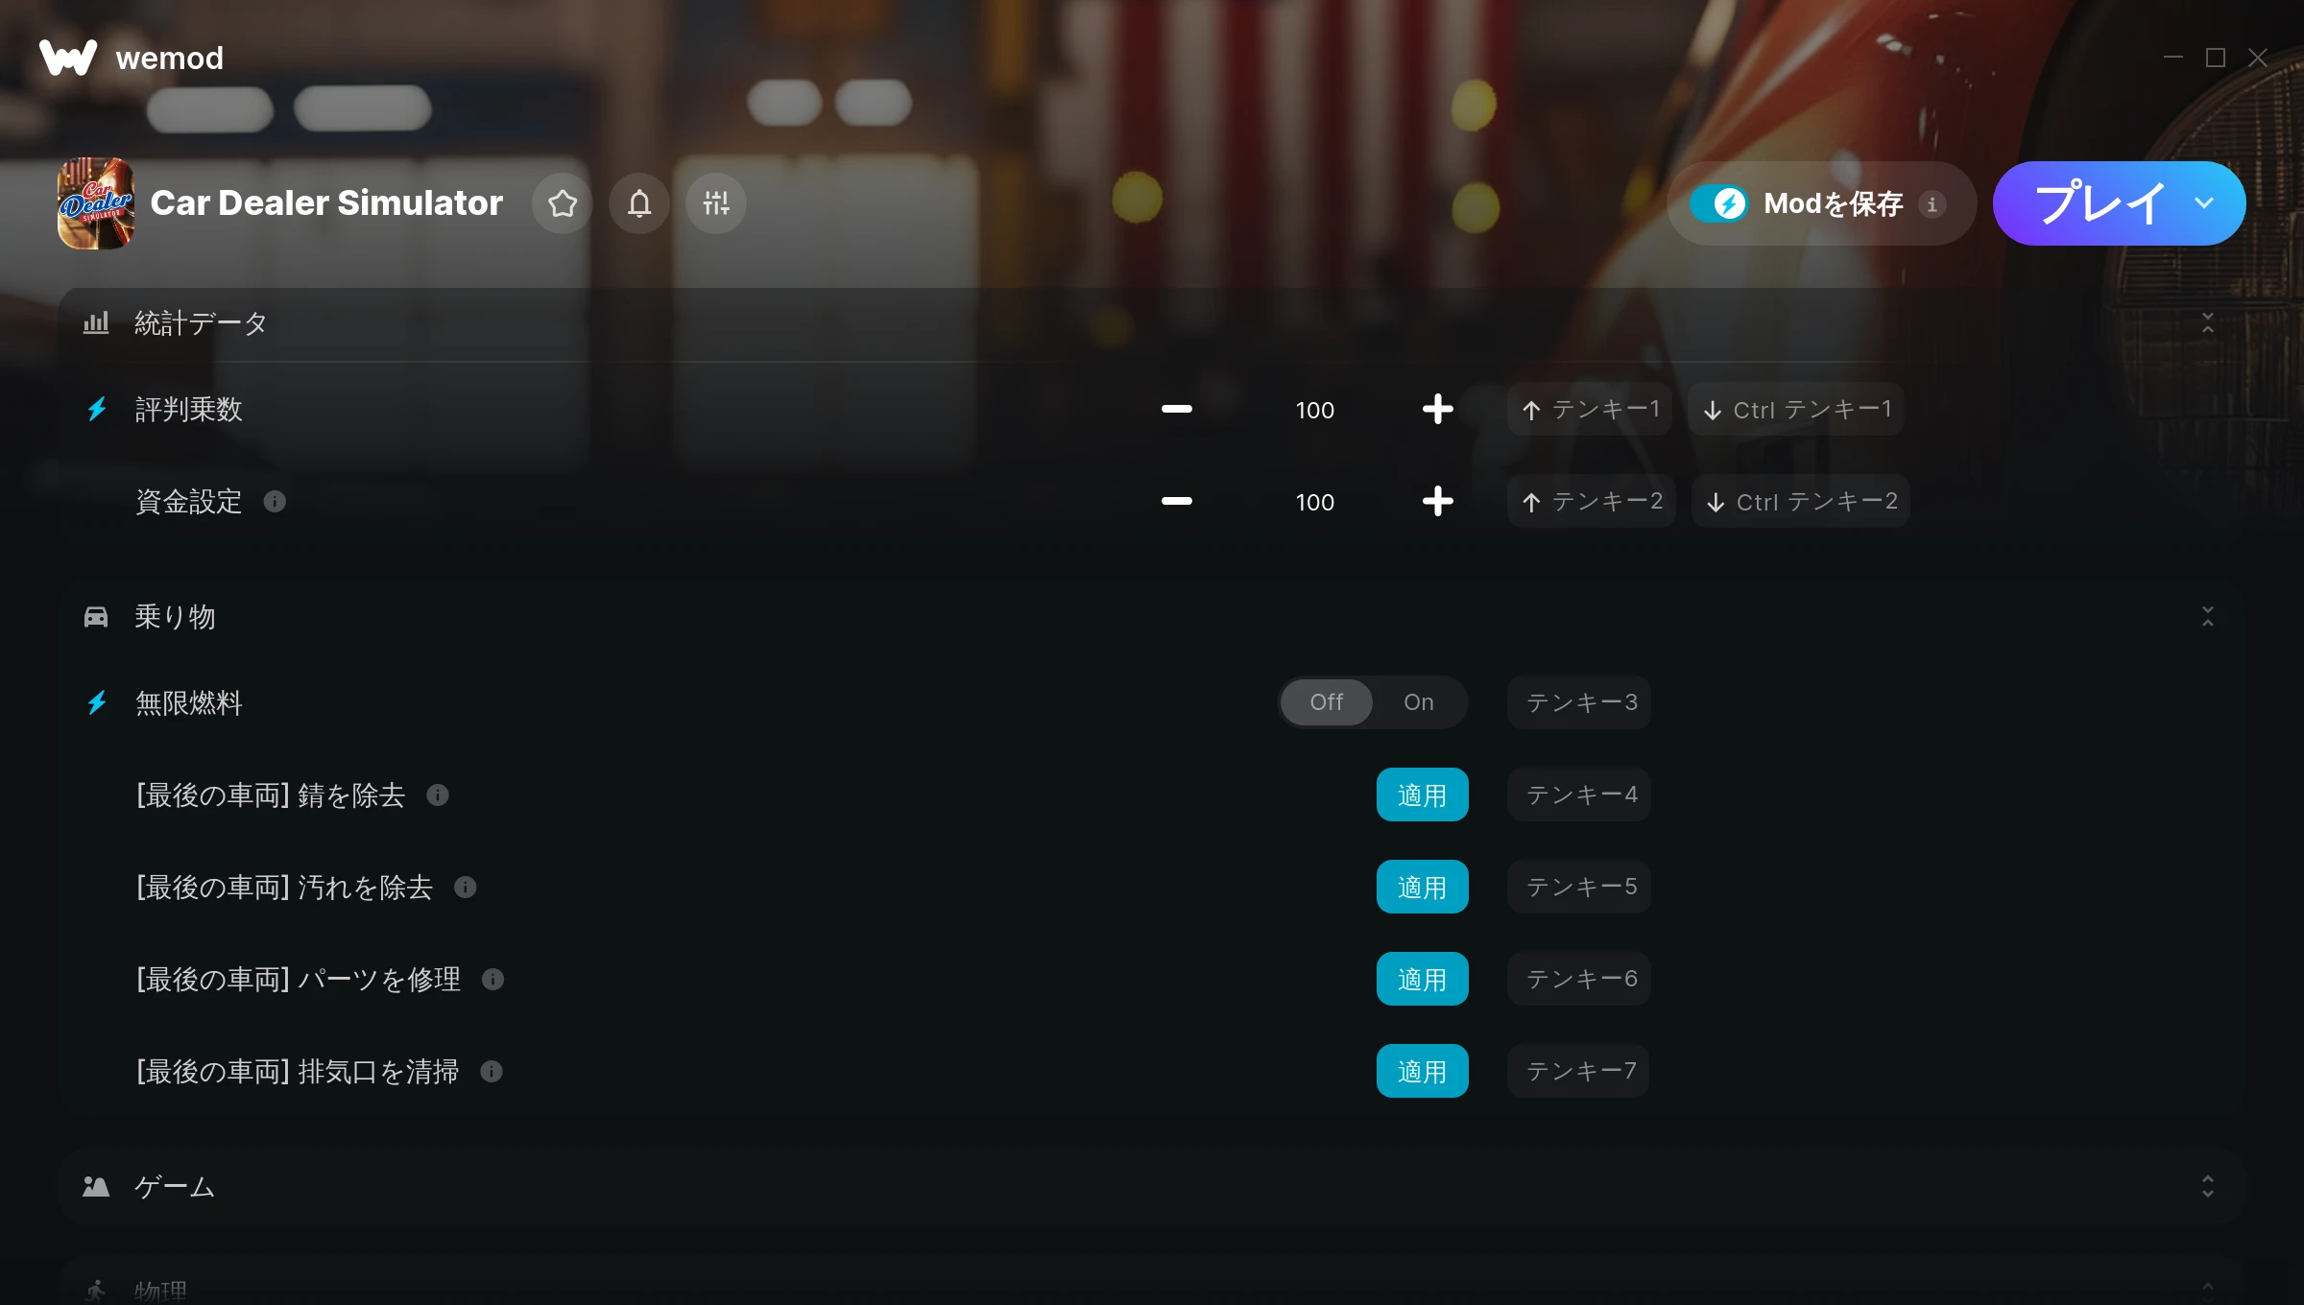
Task: Show info for パーツを修理 option
Action: pyautogui.click(x=493, y=980)
